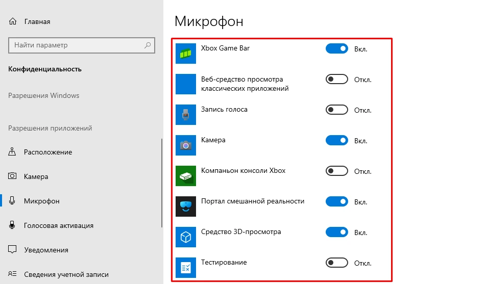Click the Компаньон консоли Xbox icon

click(186, 176)
